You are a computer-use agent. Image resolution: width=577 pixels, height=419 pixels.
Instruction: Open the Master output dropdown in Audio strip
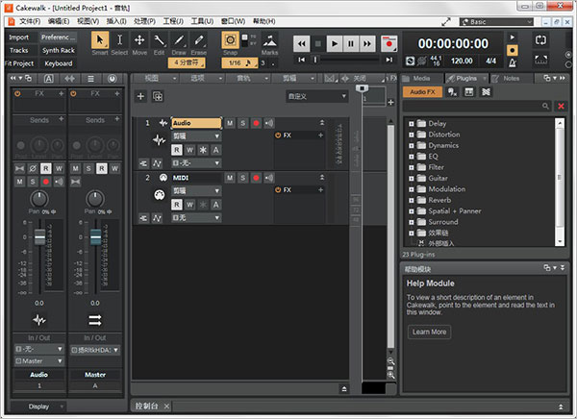[39, 361]
